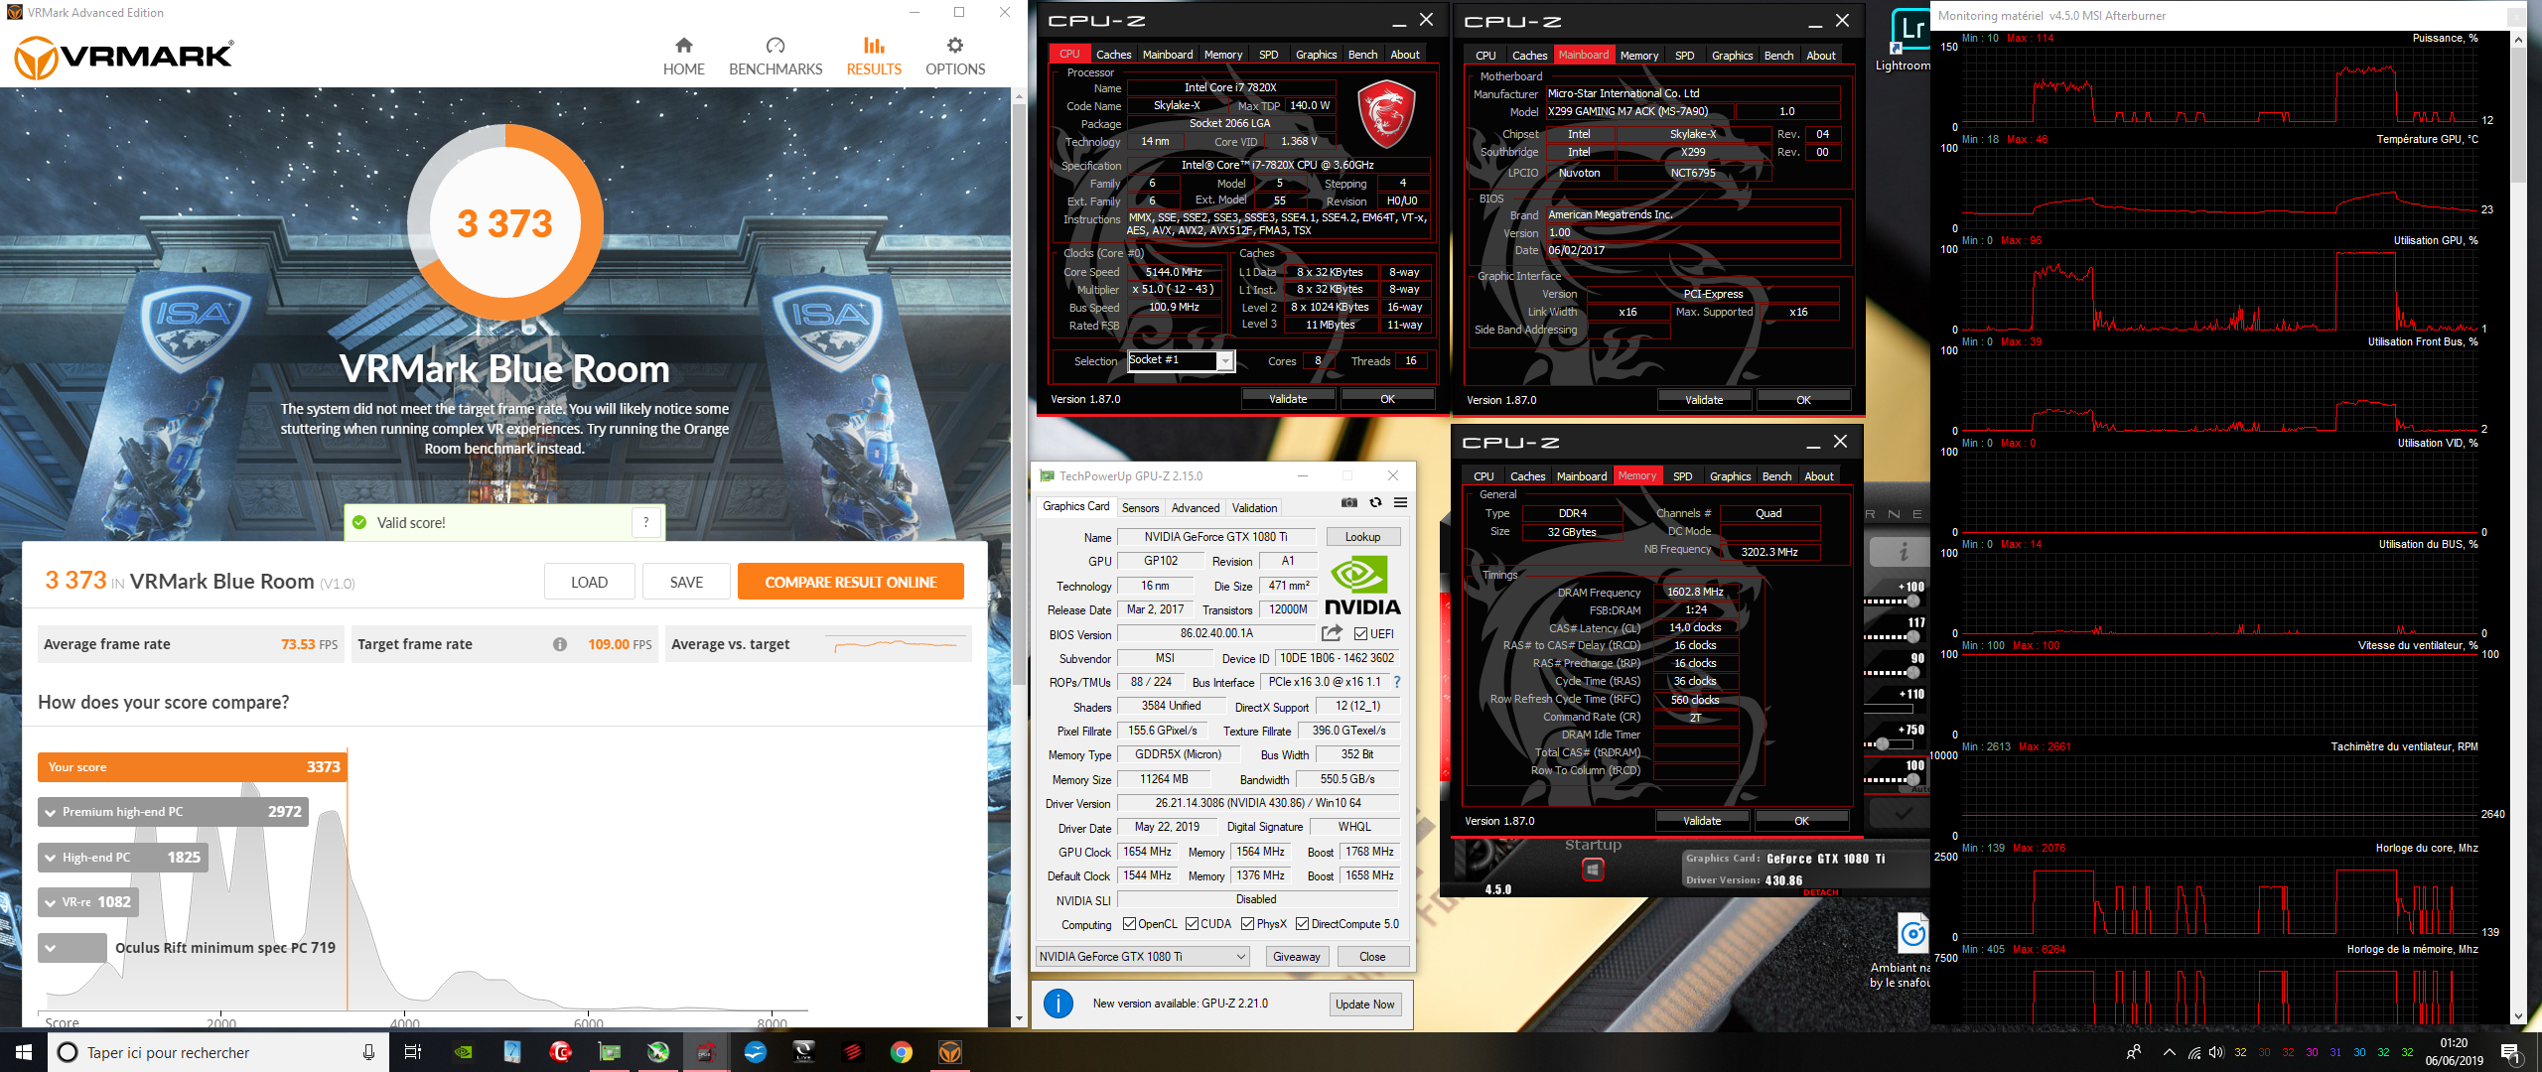Toggle DirectCompute 5.0 checkbox in GPU-Z
Screen dimensions: 2542x1072
tap(1302, 924)
